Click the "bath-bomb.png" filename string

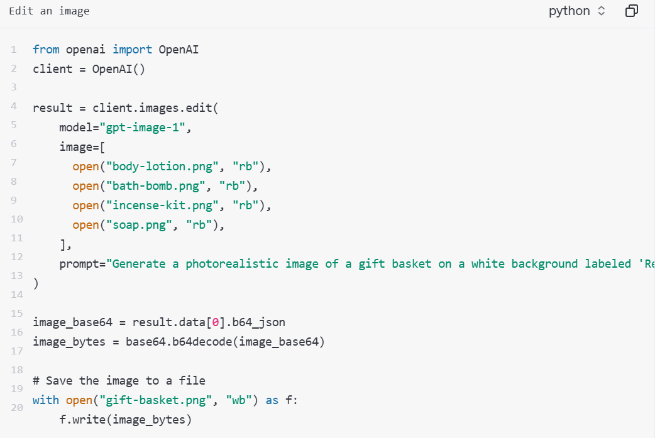pyautogui.click(x=155, y=186)
